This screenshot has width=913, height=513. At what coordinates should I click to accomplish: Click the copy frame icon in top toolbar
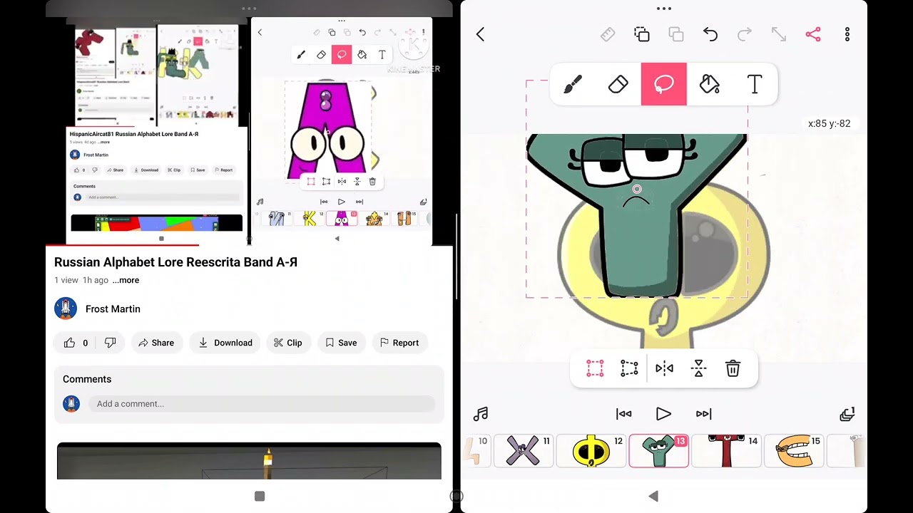641,34
